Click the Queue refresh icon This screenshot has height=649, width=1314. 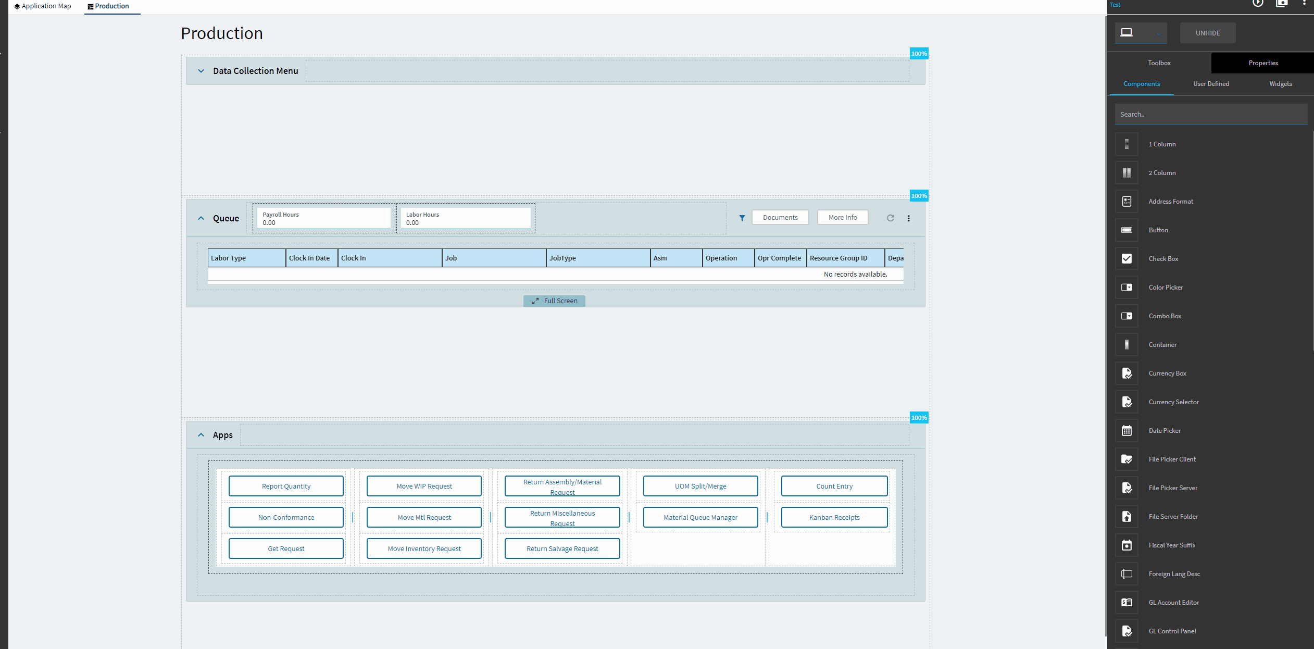pyautogui.click(x=890, y=218)
